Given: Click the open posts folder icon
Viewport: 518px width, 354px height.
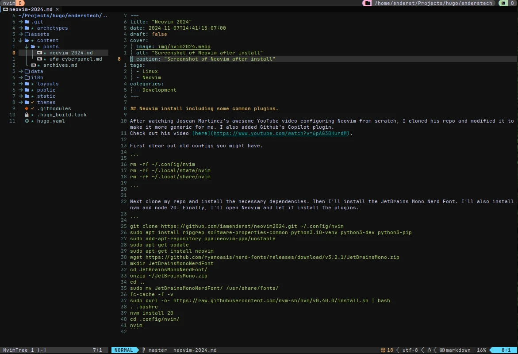Looking at the screenshot, I should pyautogui.click(x=33, y=46).
